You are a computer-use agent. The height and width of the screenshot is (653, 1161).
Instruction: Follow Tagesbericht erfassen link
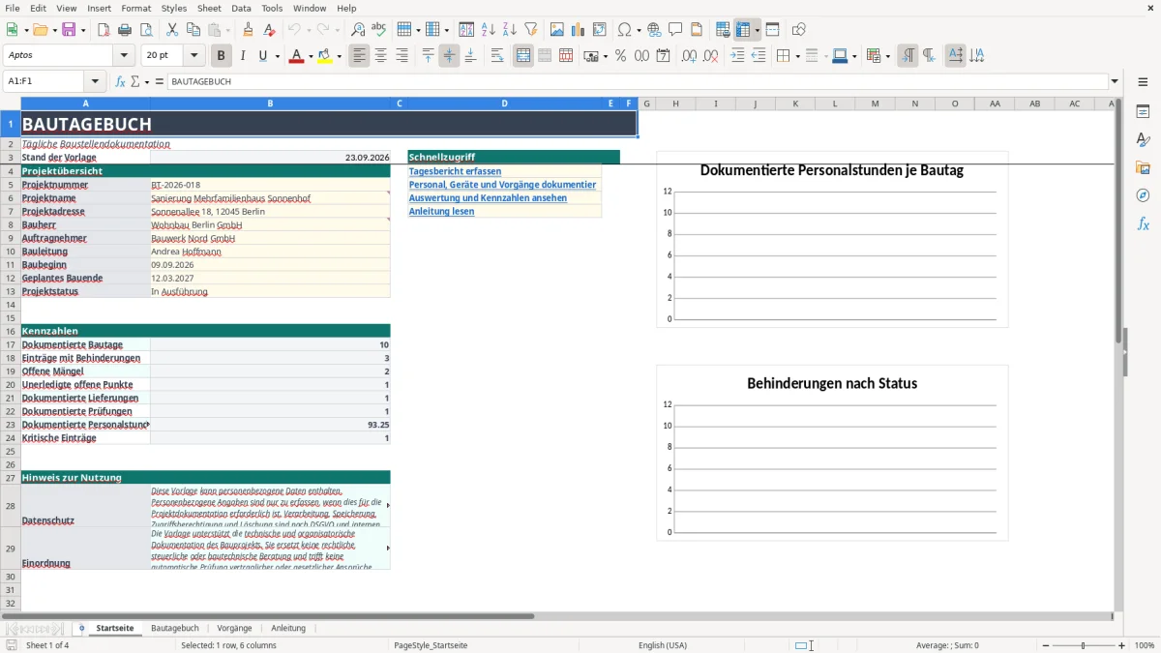click(x=455, y=171)
